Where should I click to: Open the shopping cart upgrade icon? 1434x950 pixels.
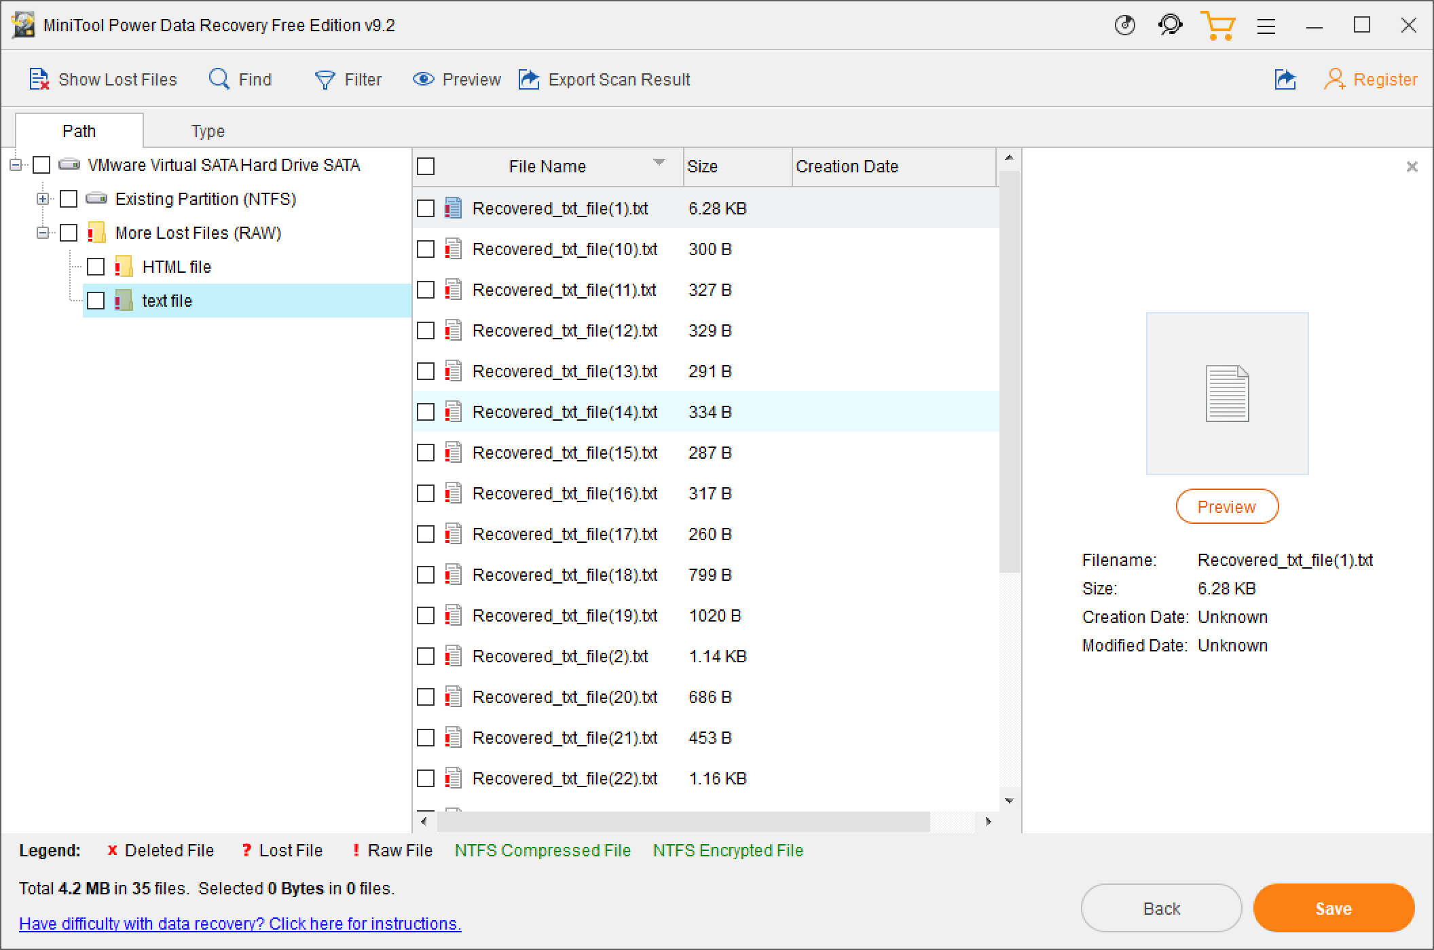(x=1217, y=26)
